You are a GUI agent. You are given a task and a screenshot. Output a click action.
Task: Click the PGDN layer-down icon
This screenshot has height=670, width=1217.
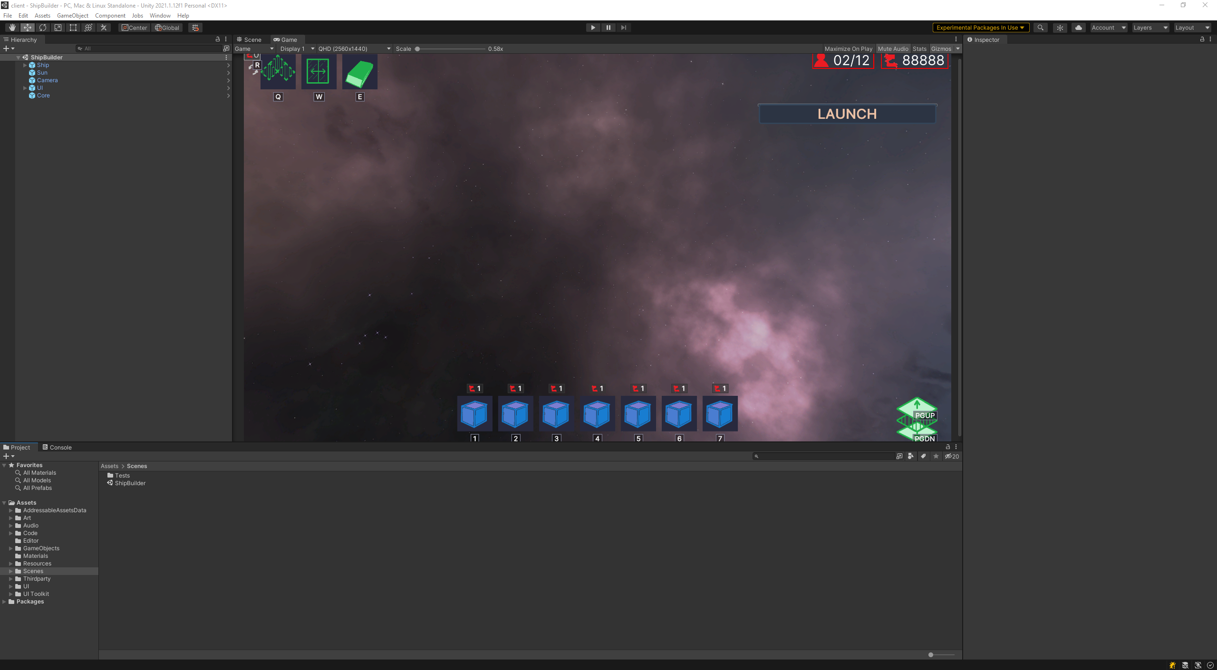(917, 432)
